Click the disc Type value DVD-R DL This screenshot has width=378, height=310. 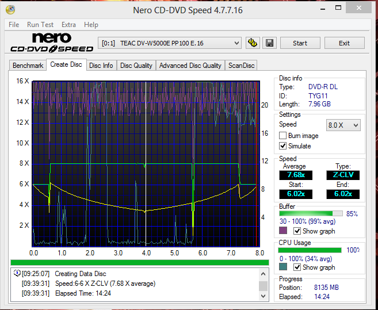click(x=323, y=87)
